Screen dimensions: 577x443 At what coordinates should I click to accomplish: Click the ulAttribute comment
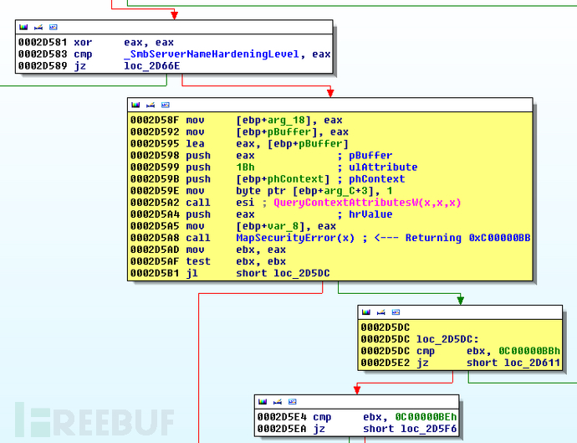pyautogui.click(x=383, y=167)
